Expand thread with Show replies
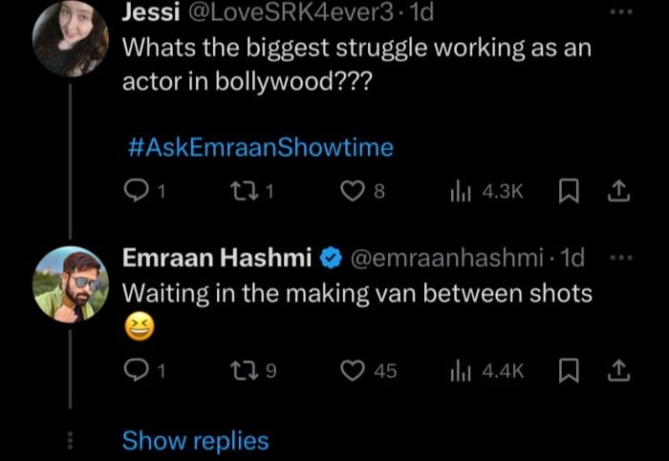Image resolution: width=669 pixels, height=461 pixels. pos(195,441)
